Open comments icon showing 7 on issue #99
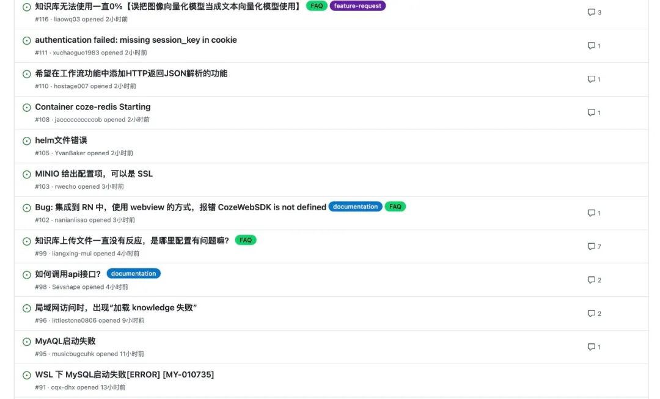The width and height of the screenshot is (660, 399). click(x=592, y=246)
